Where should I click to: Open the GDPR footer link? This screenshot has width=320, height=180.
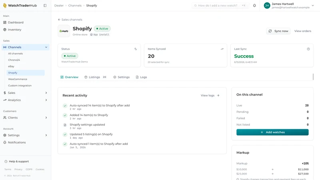[x=29, y=169]
